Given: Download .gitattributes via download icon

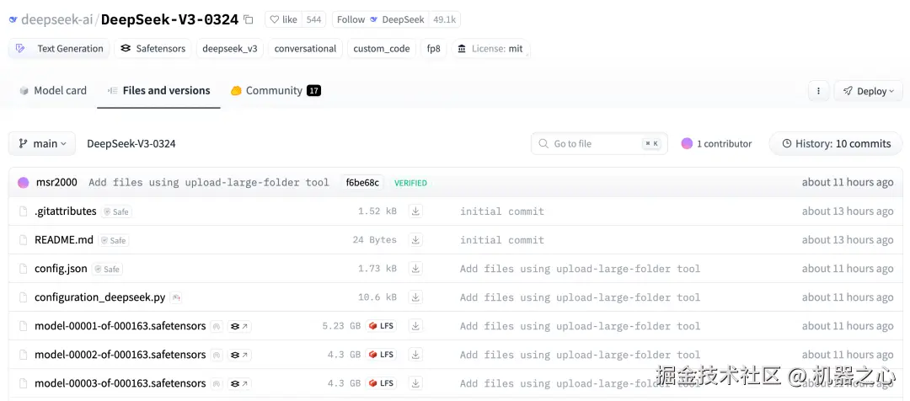Looking at the screenshot, I should pos(415,211).
